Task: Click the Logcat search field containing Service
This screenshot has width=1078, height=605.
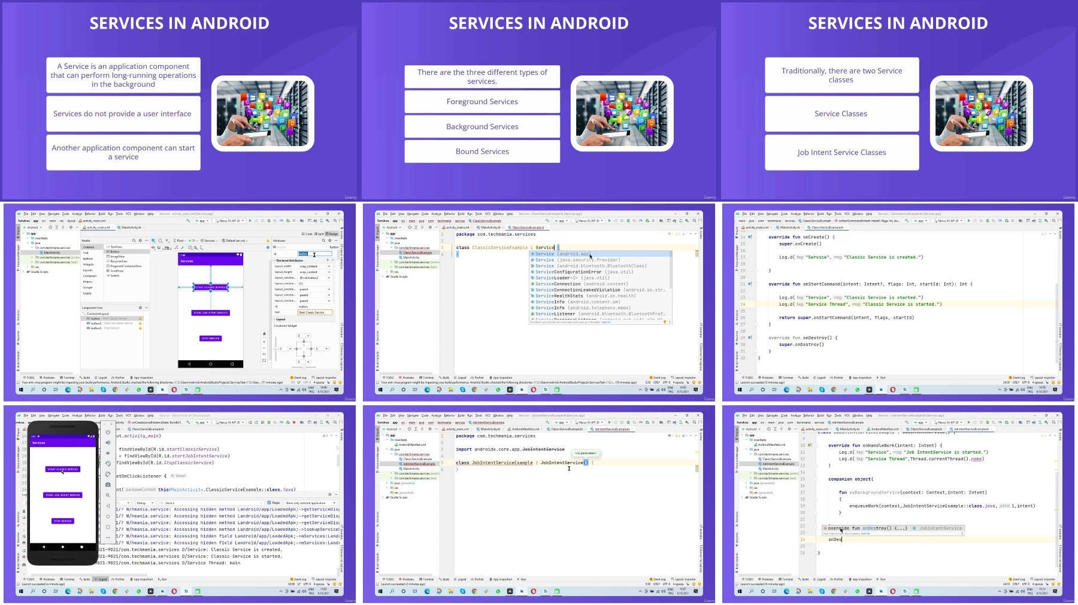Action: coord(213,503)
